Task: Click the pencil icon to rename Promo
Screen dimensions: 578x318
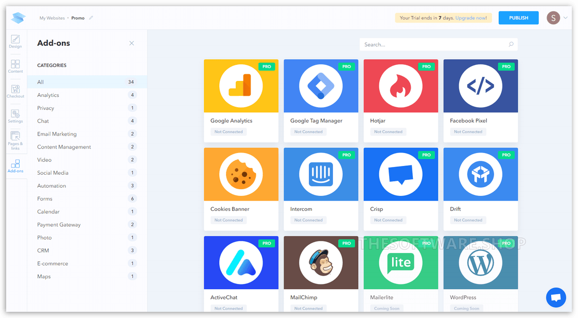Action: (x=91, y=18)
